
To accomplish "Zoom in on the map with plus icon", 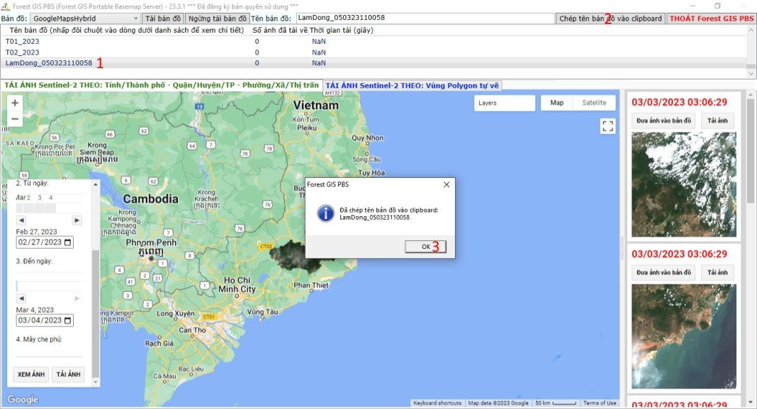I will [14, 103].
